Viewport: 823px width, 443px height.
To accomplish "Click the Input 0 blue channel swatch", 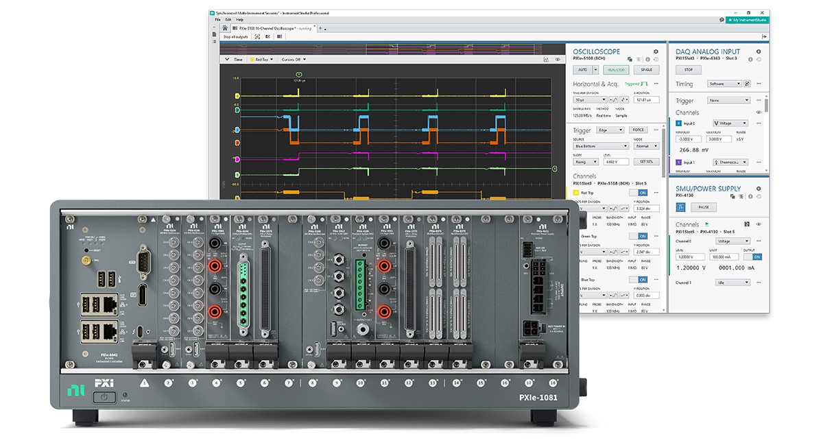I will (678, 123).
